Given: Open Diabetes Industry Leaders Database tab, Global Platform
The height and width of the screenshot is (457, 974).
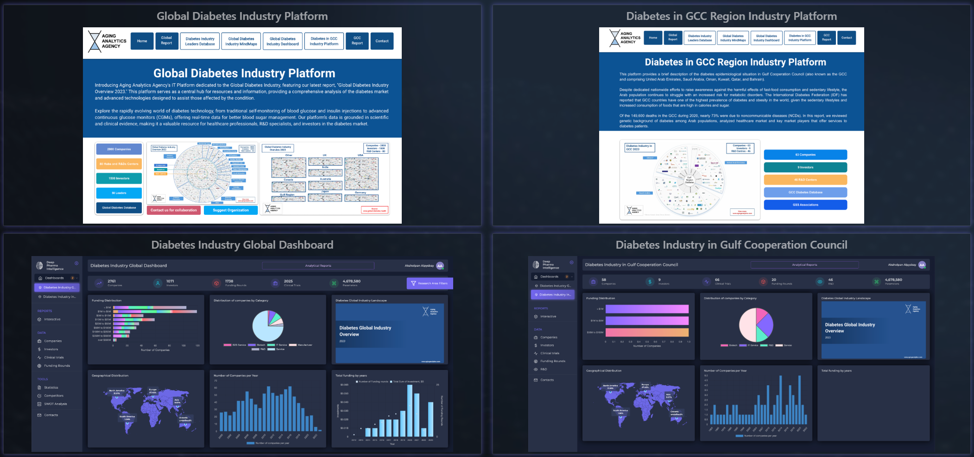Looking at the screenshot, I should pos(200,41).
